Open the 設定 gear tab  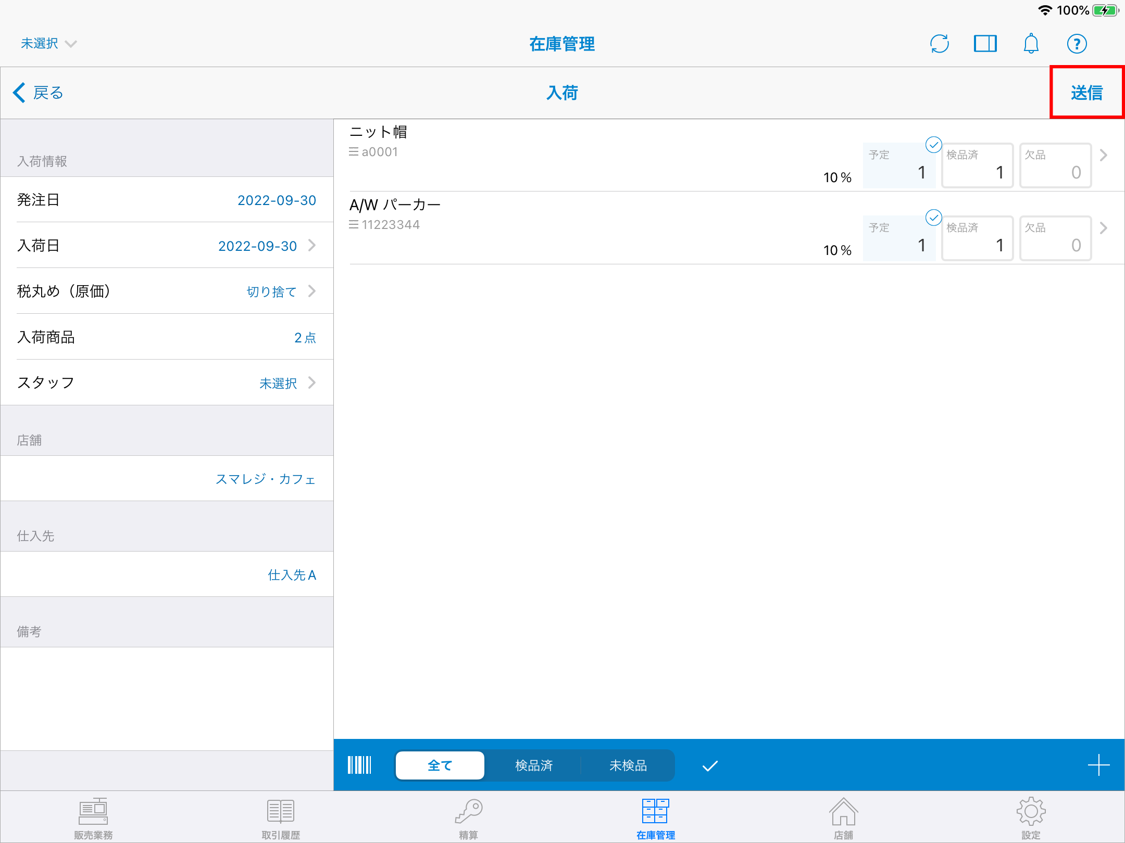click(x=1030, y=818)
